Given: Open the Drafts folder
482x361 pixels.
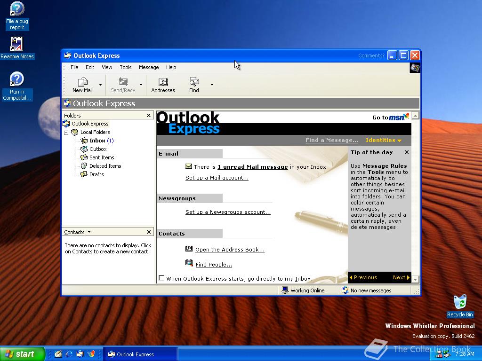Looking at the screenshot, I should pos(96,174).
